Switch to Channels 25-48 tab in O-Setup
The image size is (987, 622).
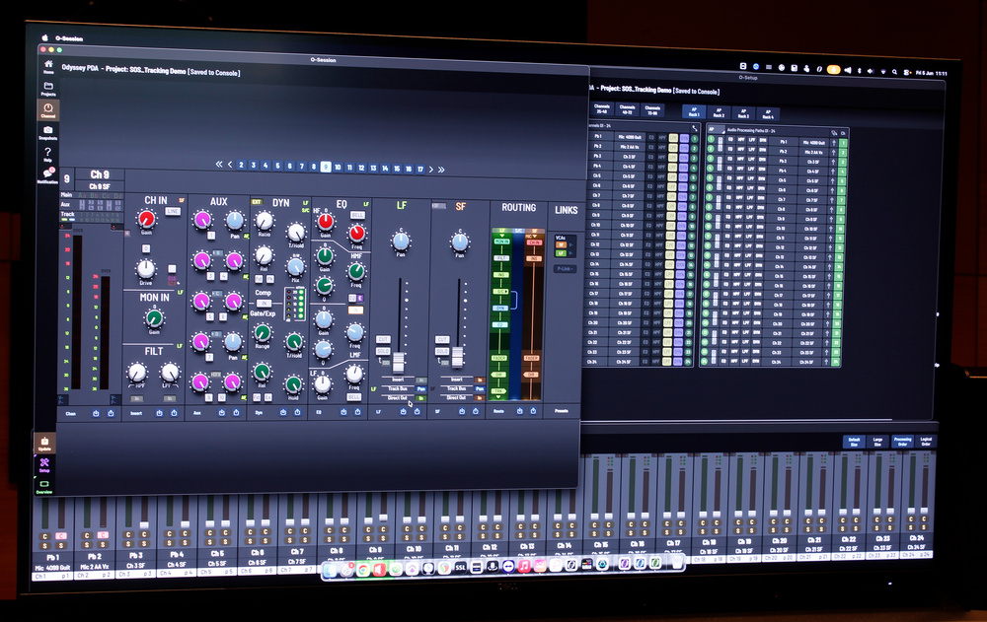pyautogui.click(x=602, y=108)
